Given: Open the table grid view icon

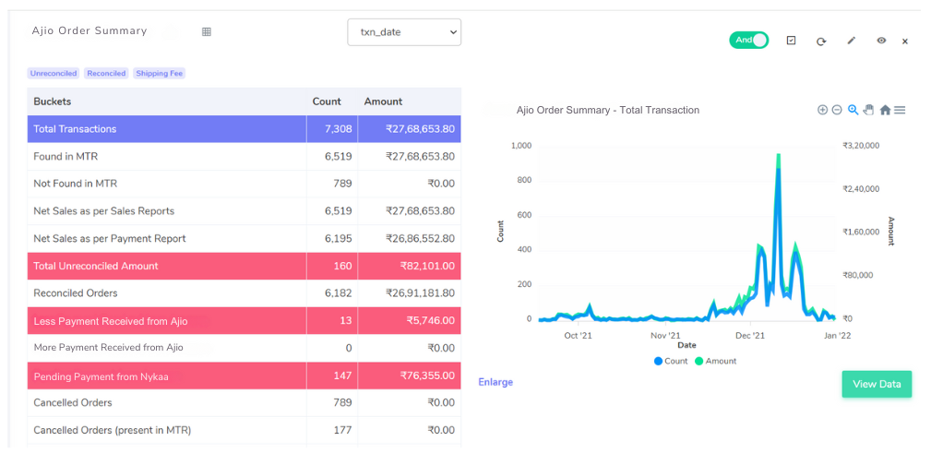Looking at the screenshot, I should 207,32.
